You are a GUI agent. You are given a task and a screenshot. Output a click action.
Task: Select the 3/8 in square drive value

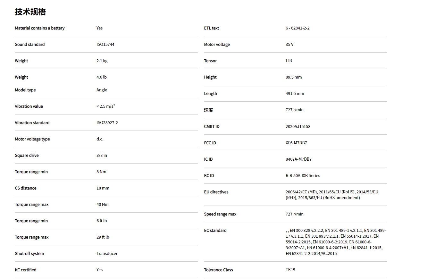[x=102, y=156]
